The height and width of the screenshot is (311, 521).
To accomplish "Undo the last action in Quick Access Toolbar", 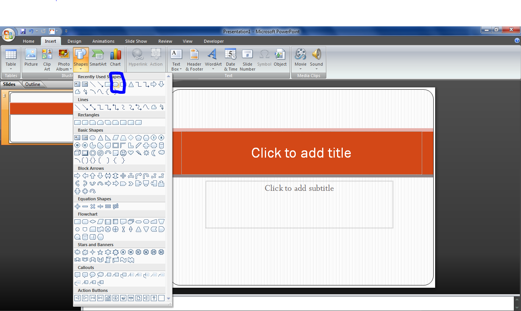I will click(31, 31).
